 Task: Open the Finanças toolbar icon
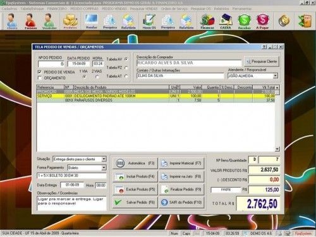point(207,21)
